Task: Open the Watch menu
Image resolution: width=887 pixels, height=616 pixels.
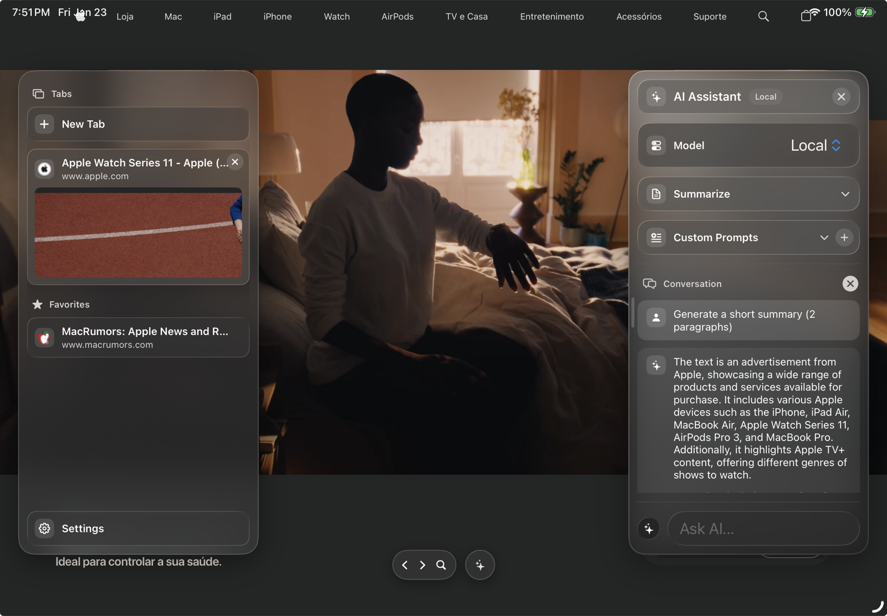Action: [337, 17]
